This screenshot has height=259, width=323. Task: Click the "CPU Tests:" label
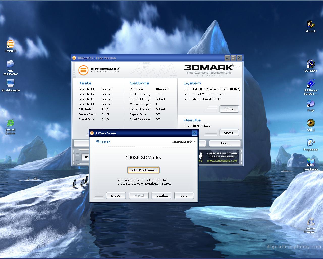(x=85, y=109)
